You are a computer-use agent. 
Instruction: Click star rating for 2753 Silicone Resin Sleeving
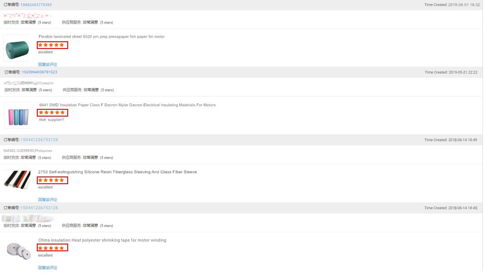pyautogui.click(x=52, y=180)
